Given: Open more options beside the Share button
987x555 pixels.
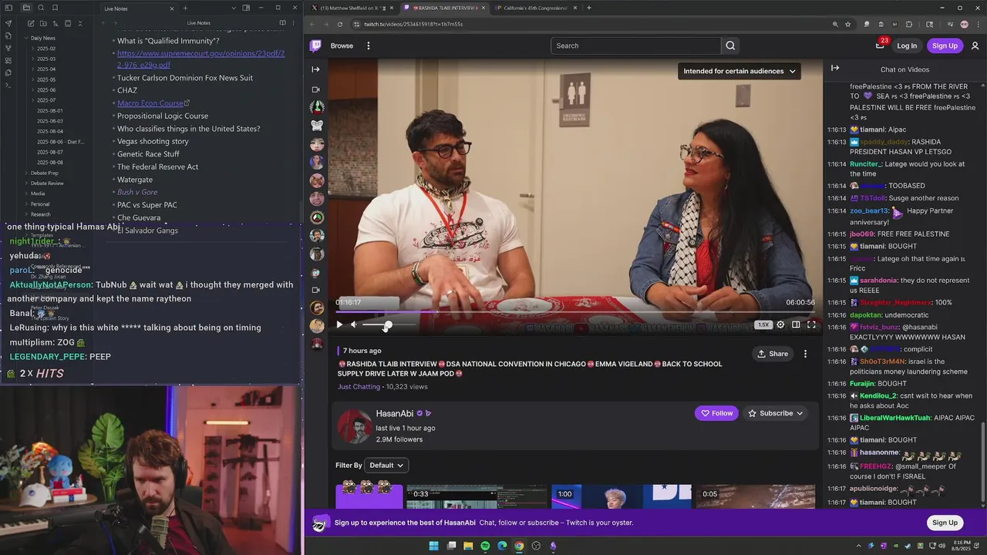Looking at the screenshot, I should pos(805,354).
